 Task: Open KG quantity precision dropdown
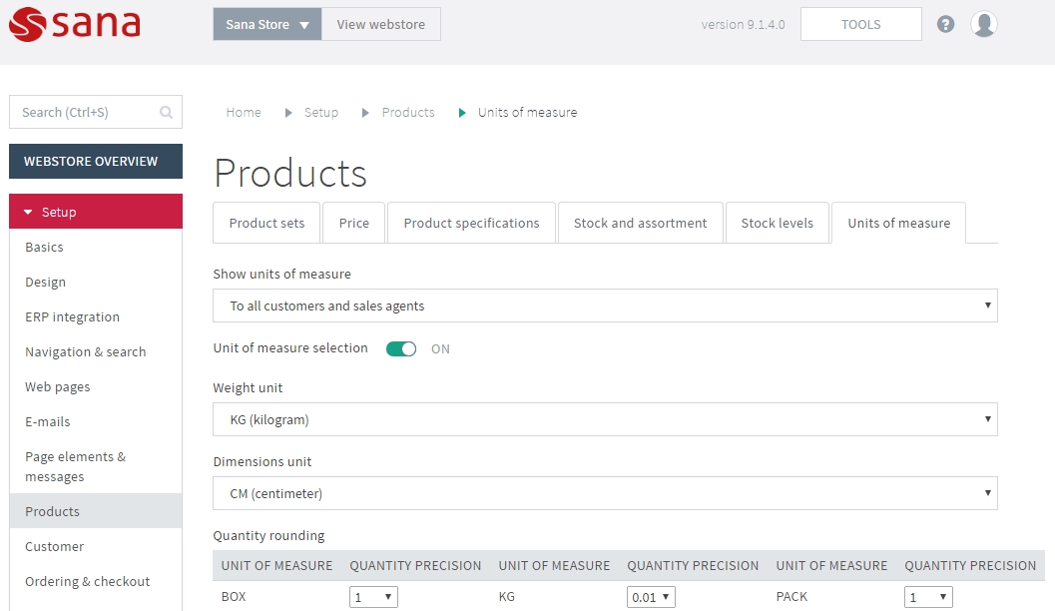(651, 597)
